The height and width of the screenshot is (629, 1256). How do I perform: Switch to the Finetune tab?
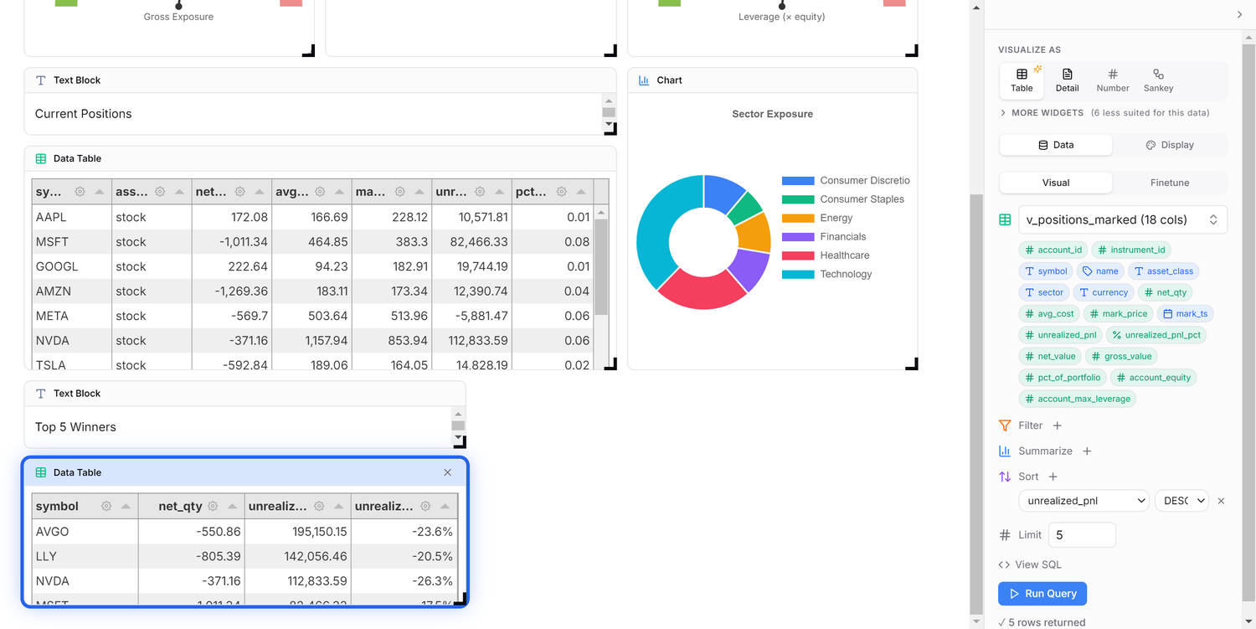point(1170,183)
